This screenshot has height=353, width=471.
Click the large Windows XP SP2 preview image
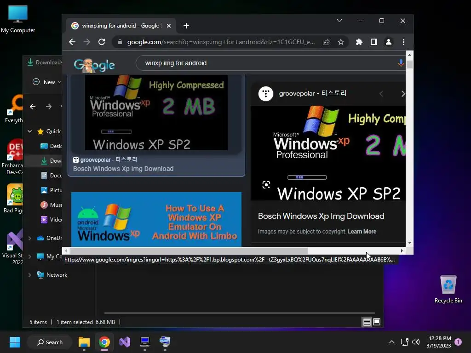(x=328, y=153)
